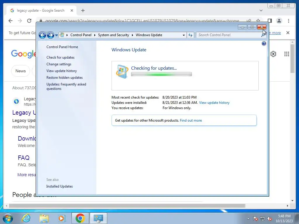The width and height of the screenshot is (299, 224).
Task: Click Find out more link
Action: pyautogui.click(x=191, y=120)
